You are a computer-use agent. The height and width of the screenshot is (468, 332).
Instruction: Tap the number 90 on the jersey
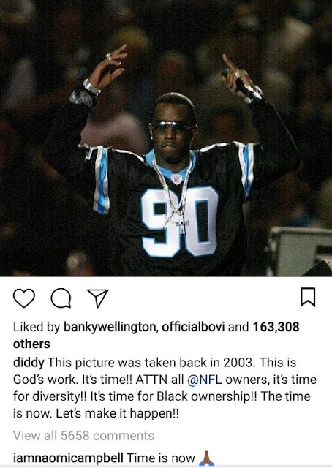click(179, 222)
